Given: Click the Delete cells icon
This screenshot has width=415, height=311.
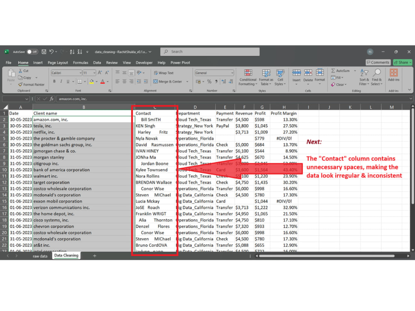Looking at the screenshot, I should [308, 73].
